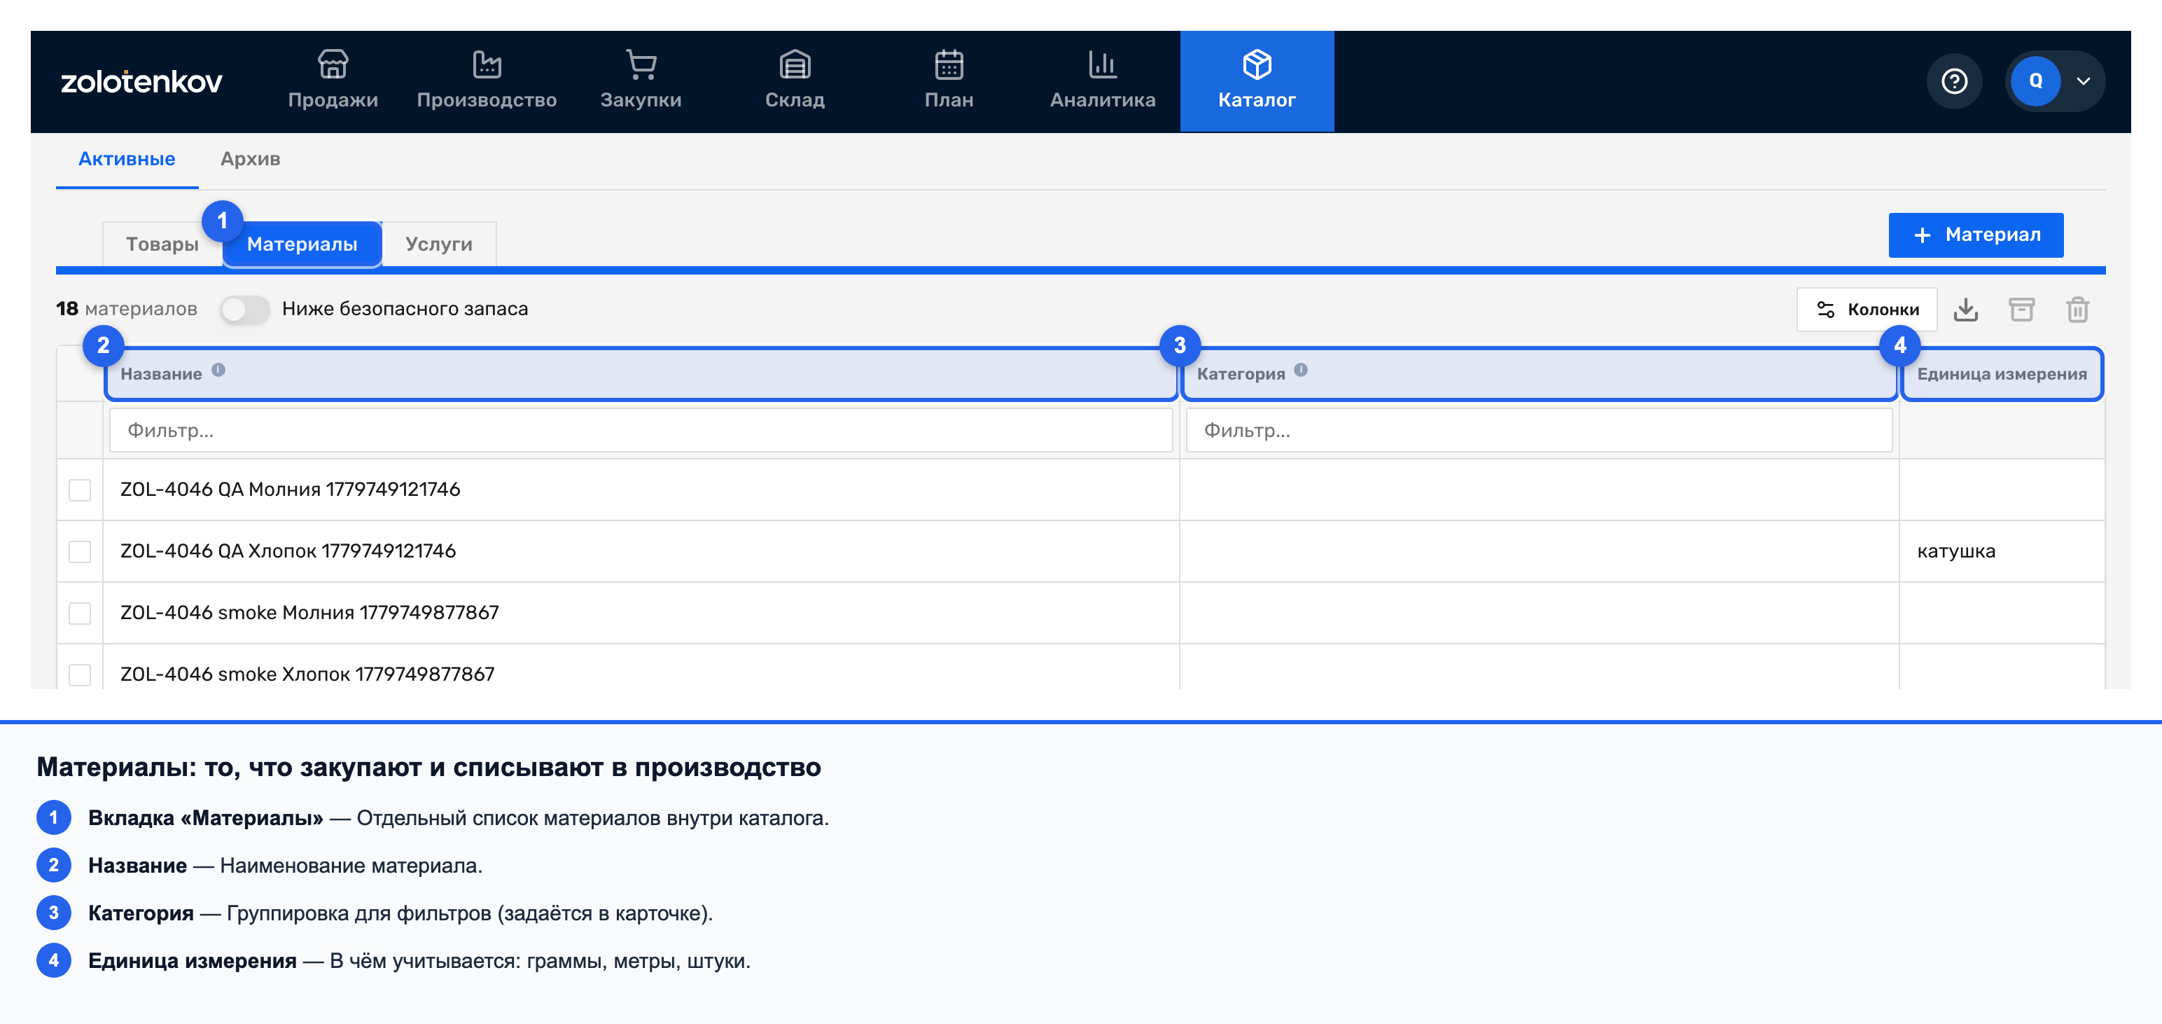Viewport: 2162px width, 1024px height.
Task: Check the ZOL-4046 smoke Хлопок row checkbox
Action: [x=80, y=674]
